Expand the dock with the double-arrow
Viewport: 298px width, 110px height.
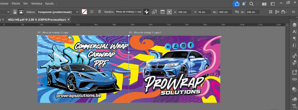[297, 17]
